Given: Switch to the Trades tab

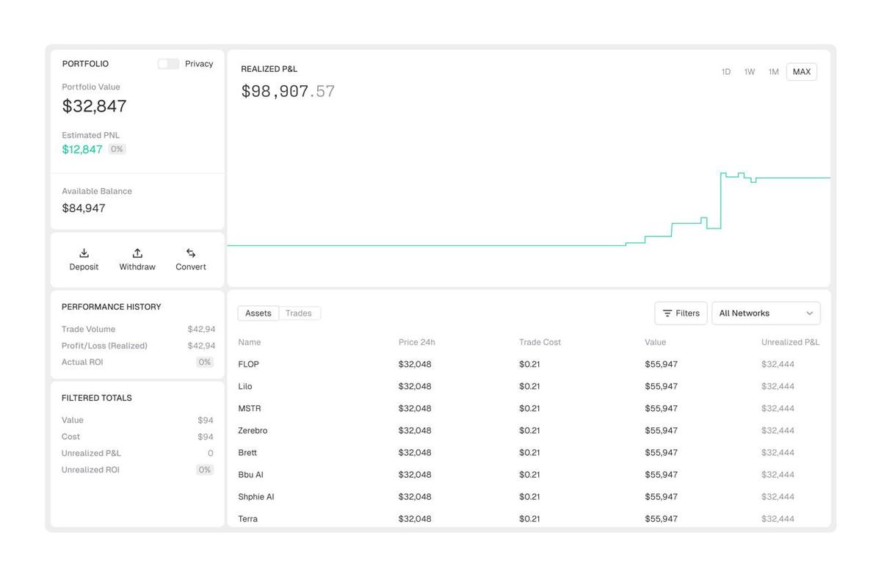Looking at the screenshot, I should (x=299, y=313).
